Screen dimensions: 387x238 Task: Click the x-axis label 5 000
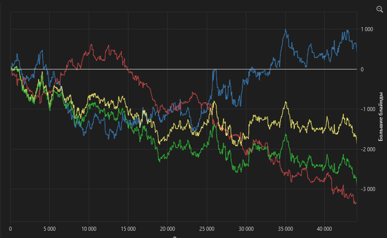click(50, 229)
